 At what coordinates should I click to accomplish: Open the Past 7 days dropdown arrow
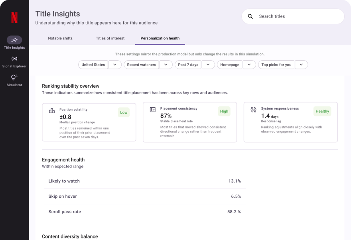point(208,65)
